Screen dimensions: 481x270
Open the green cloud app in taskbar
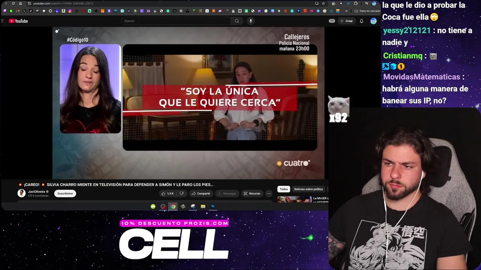(153, 206)
